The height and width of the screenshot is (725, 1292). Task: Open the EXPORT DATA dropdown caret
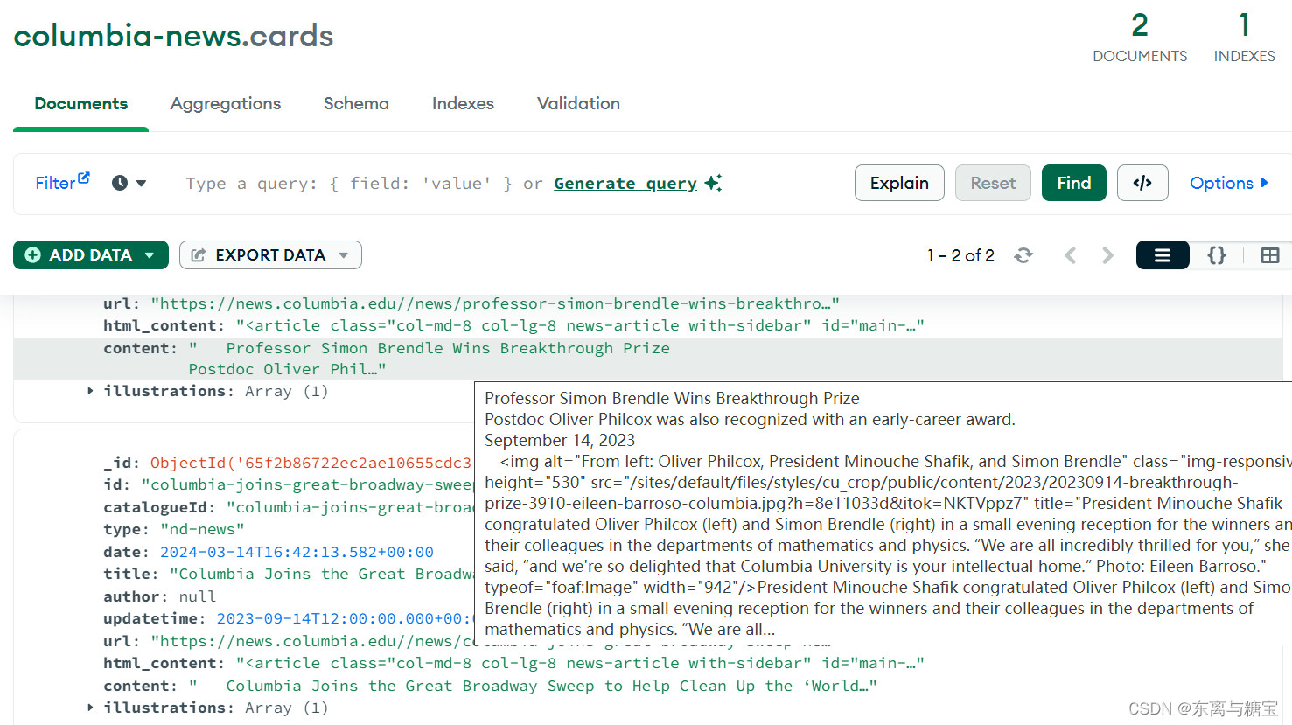coord(344,255)
